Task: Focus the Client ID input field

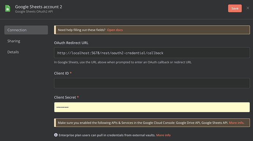Action: (152, 83)
